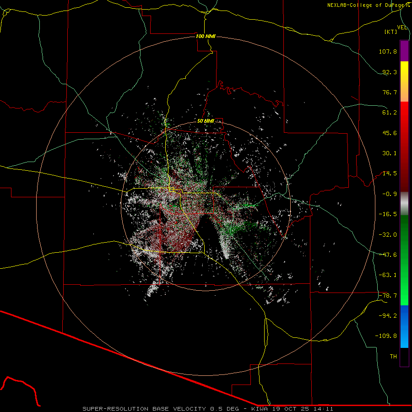Select the 45.6 velocity scale value
The height and width of the screenshot is (412, 412).
click(x=390, y=133)
